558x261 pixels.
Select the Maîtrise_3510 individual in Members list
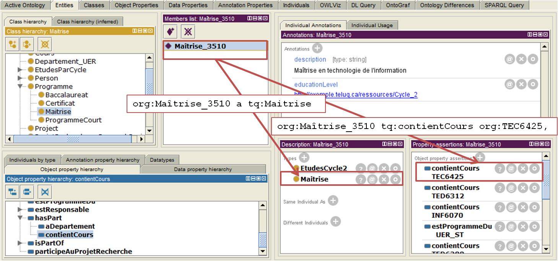tap(200, 46)
